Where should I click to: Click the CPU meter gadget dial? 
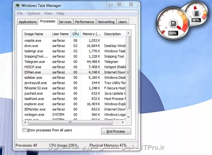(173, 23)
